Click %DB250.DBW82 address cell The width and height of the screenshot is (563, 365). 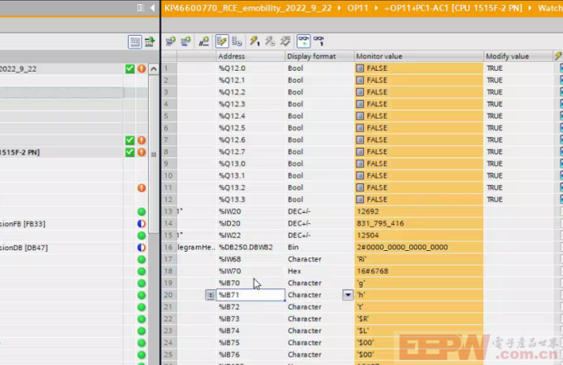[x=251, y=248]
